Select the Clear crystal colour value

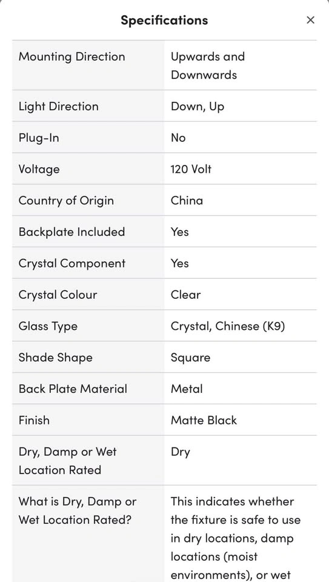[185, 295]
